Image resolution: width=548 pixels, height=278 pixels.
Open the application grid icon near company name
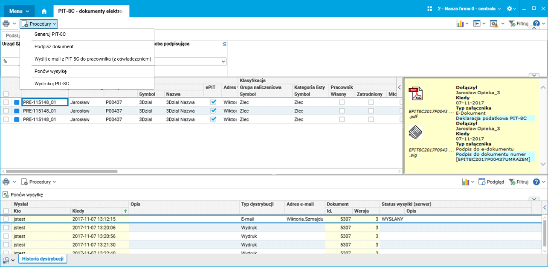click(x=429, y=9)
